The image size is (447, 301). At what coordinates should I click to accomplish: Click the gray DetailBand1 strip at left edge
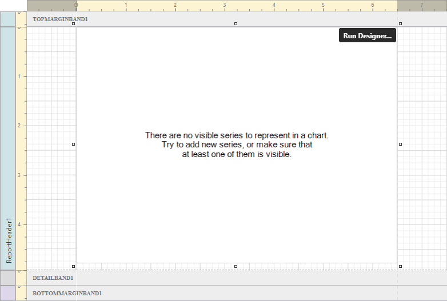[x=7, y=278]
